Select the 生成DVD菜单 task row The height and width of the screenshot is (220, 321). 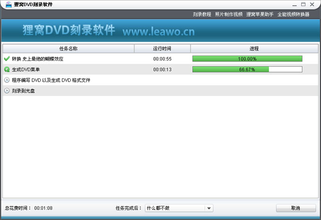coord(160,69)
